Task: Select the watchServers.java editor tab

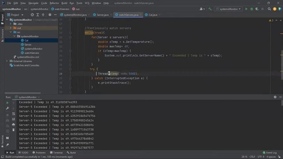Action: (x=129, y=15)
